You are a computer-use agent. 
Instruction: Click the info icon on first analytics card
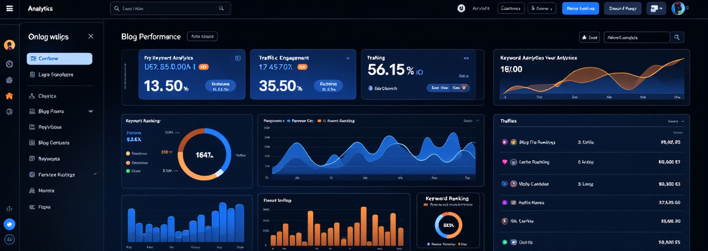coord(238,58)
